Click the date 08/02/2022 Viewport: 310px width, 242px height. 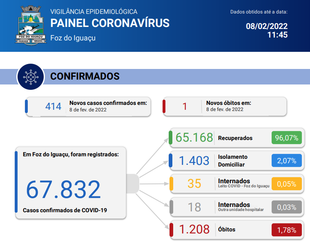(x=267, y=26)
